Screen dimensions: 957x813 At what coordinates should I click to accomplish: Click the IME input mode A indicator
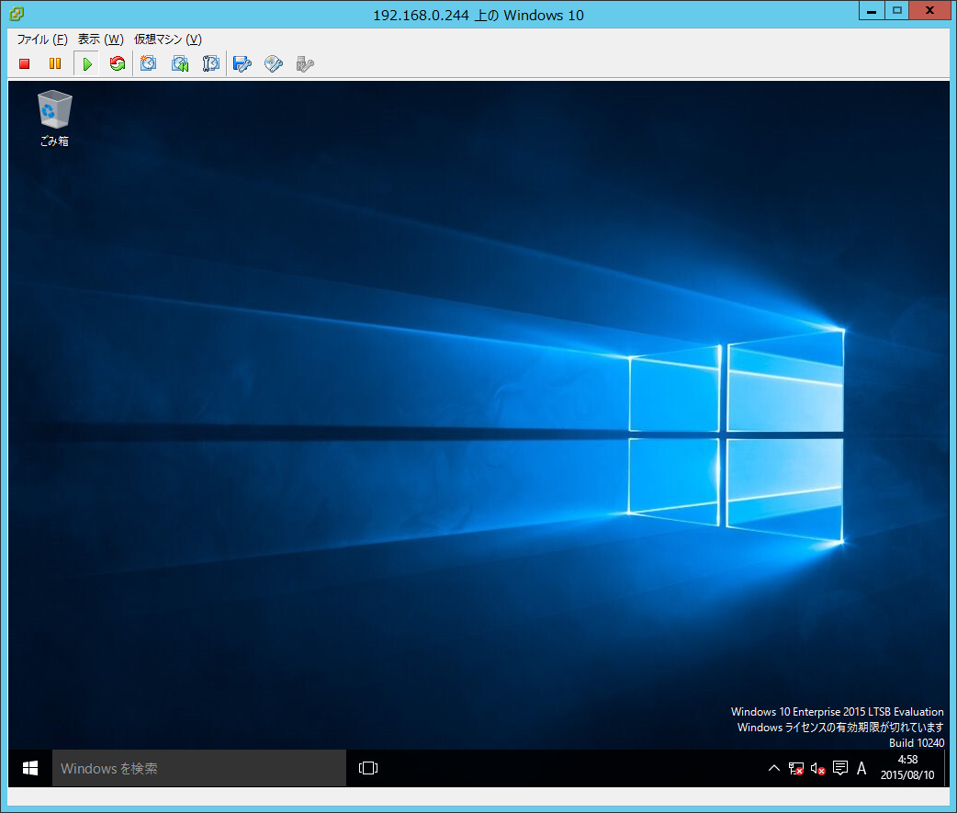tap(861, 768)
